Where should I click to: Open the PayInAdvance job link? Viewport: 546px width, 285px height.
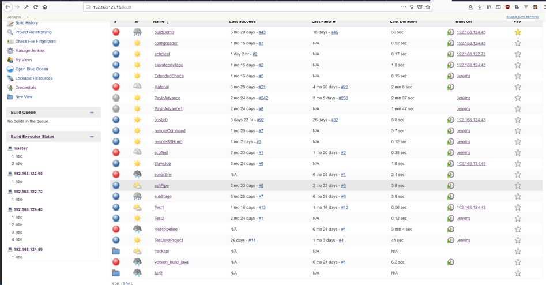167,98
